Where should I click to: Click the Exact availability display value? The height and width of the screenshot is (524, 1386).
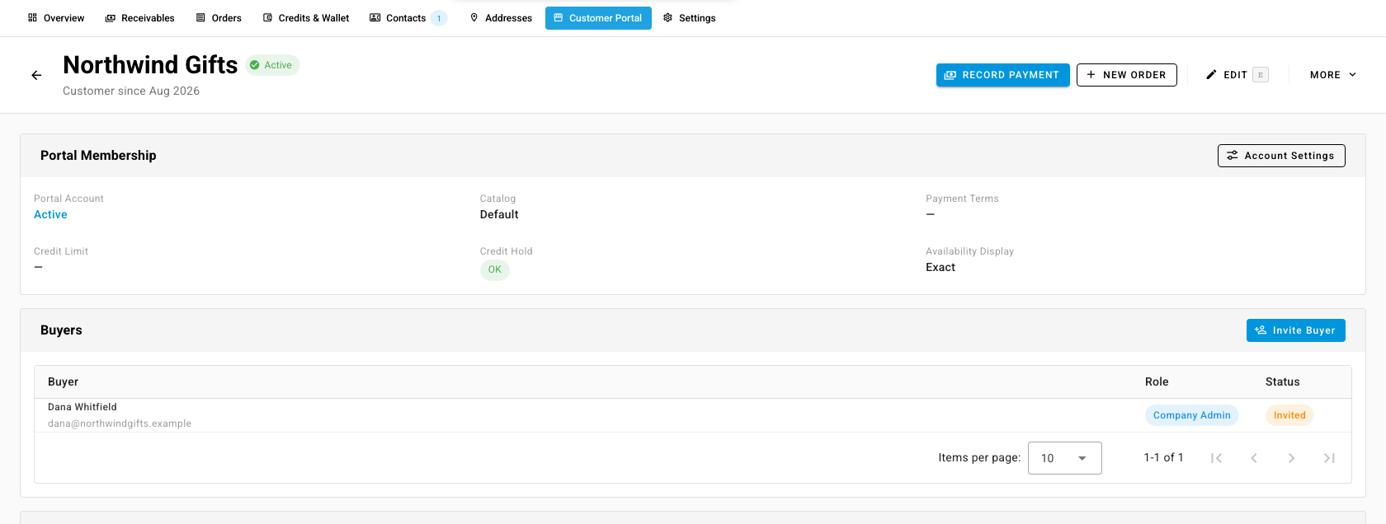coord(940,267)
